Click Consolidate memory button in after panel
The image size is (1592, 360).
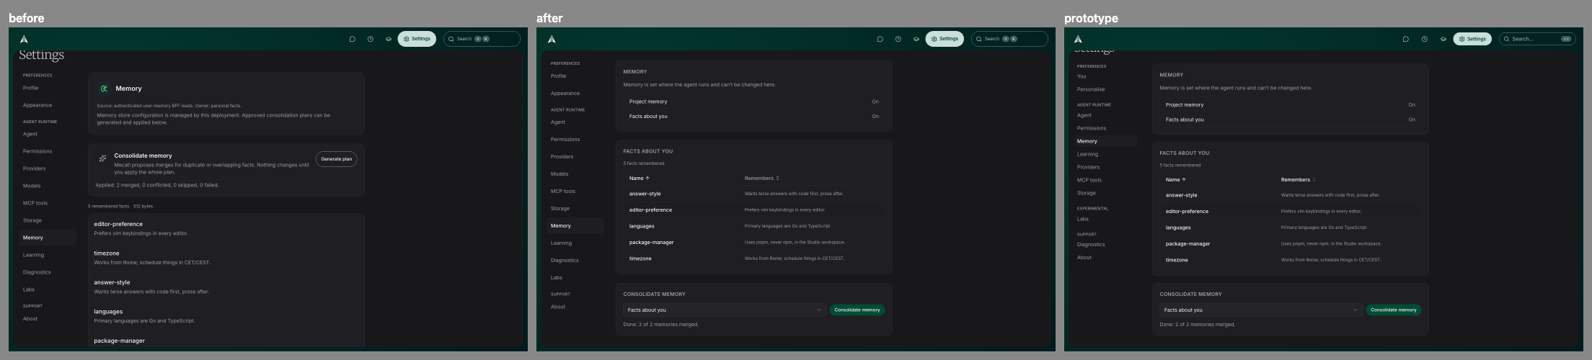click(x=857, y=310)
